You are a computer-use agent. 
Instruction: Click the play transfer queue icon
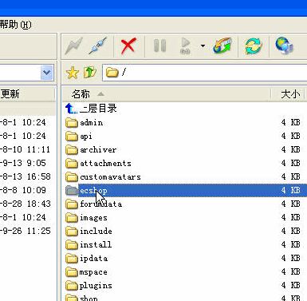coord(185,46)
